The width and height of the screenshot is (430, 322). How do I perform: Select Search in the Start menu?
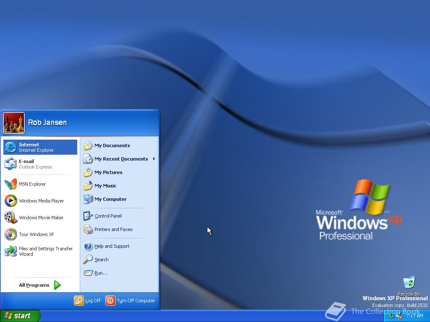[x=120, y=259]
